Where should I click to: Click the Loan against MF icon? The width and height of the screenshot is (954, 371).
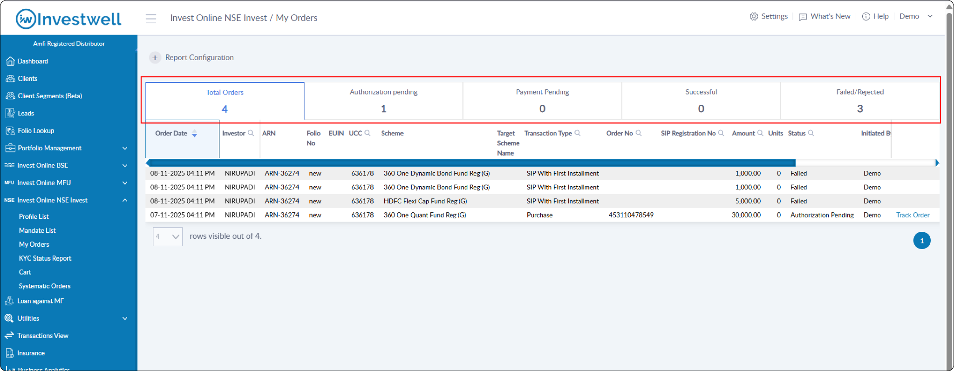9,301
